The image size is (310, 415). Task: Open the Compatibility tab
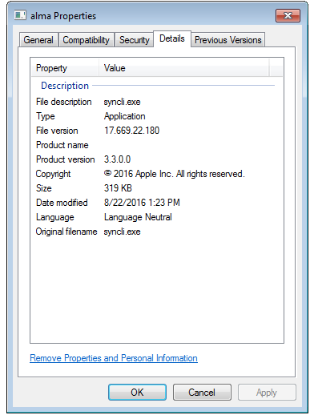(x=86, y=40)
